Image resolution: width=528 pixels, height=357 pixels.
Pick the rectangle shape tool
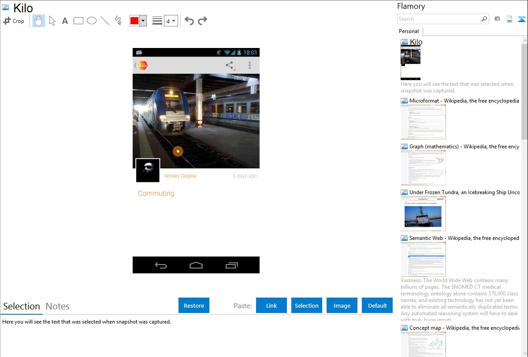point(78,21)
